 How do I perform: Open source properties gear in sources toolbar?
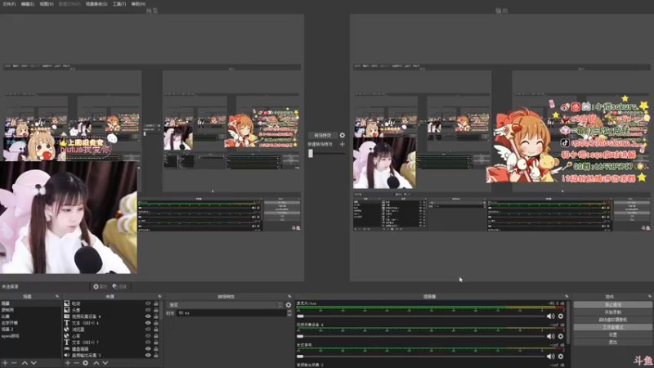point(86,363)
